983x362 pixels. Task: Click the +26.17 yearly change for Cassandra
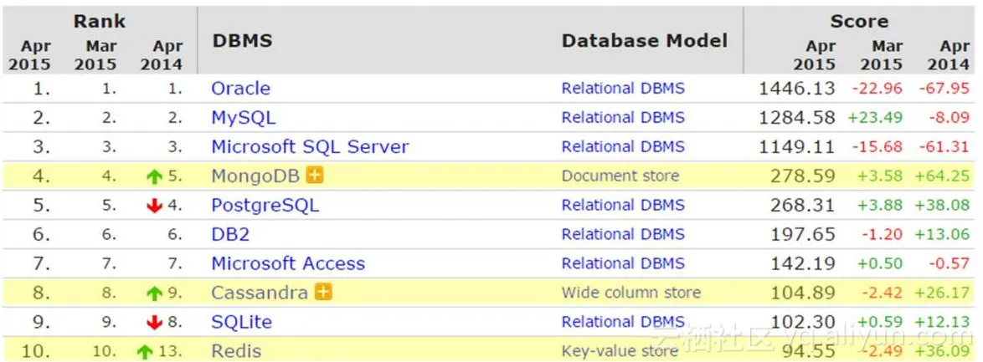point(942,293)
